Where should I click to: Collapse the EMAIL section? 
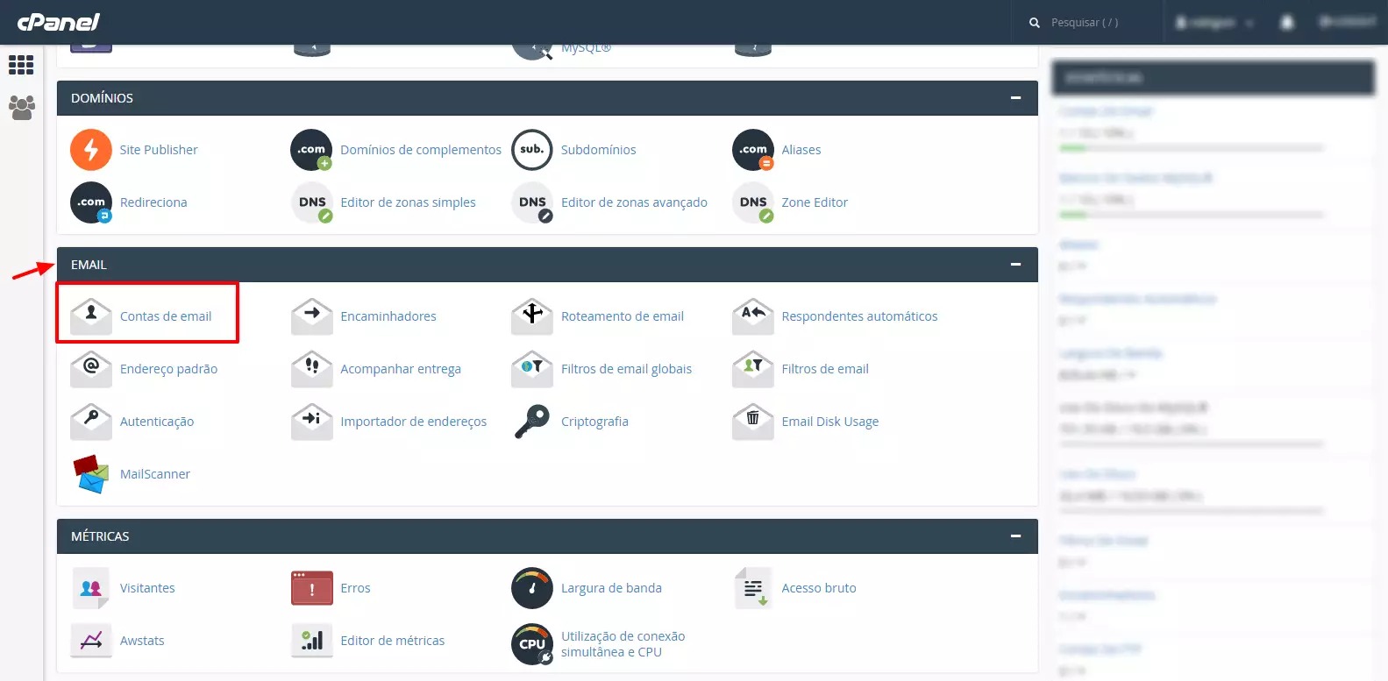pyautogui.click(x=1015, y=265)
